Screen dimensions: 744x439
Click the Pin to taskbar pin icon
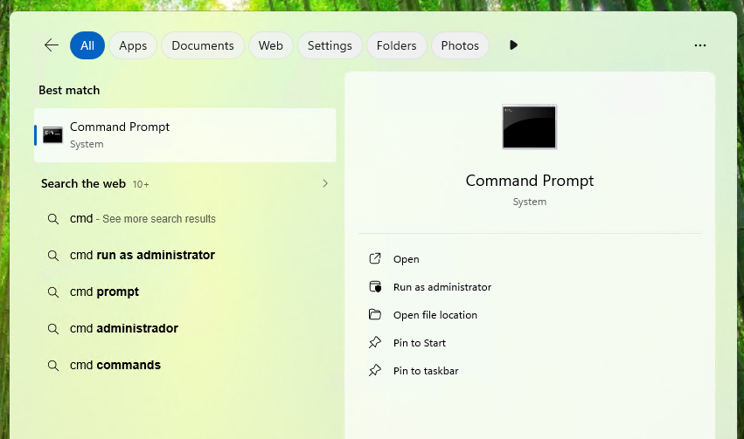click(x=375, y=370)
